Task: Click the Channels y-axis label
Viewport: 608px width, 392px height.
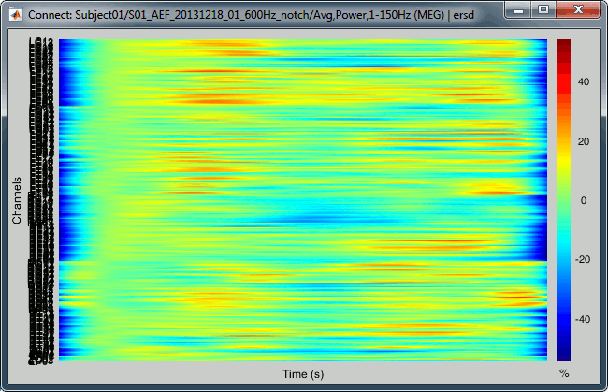Action: [16, 199]
